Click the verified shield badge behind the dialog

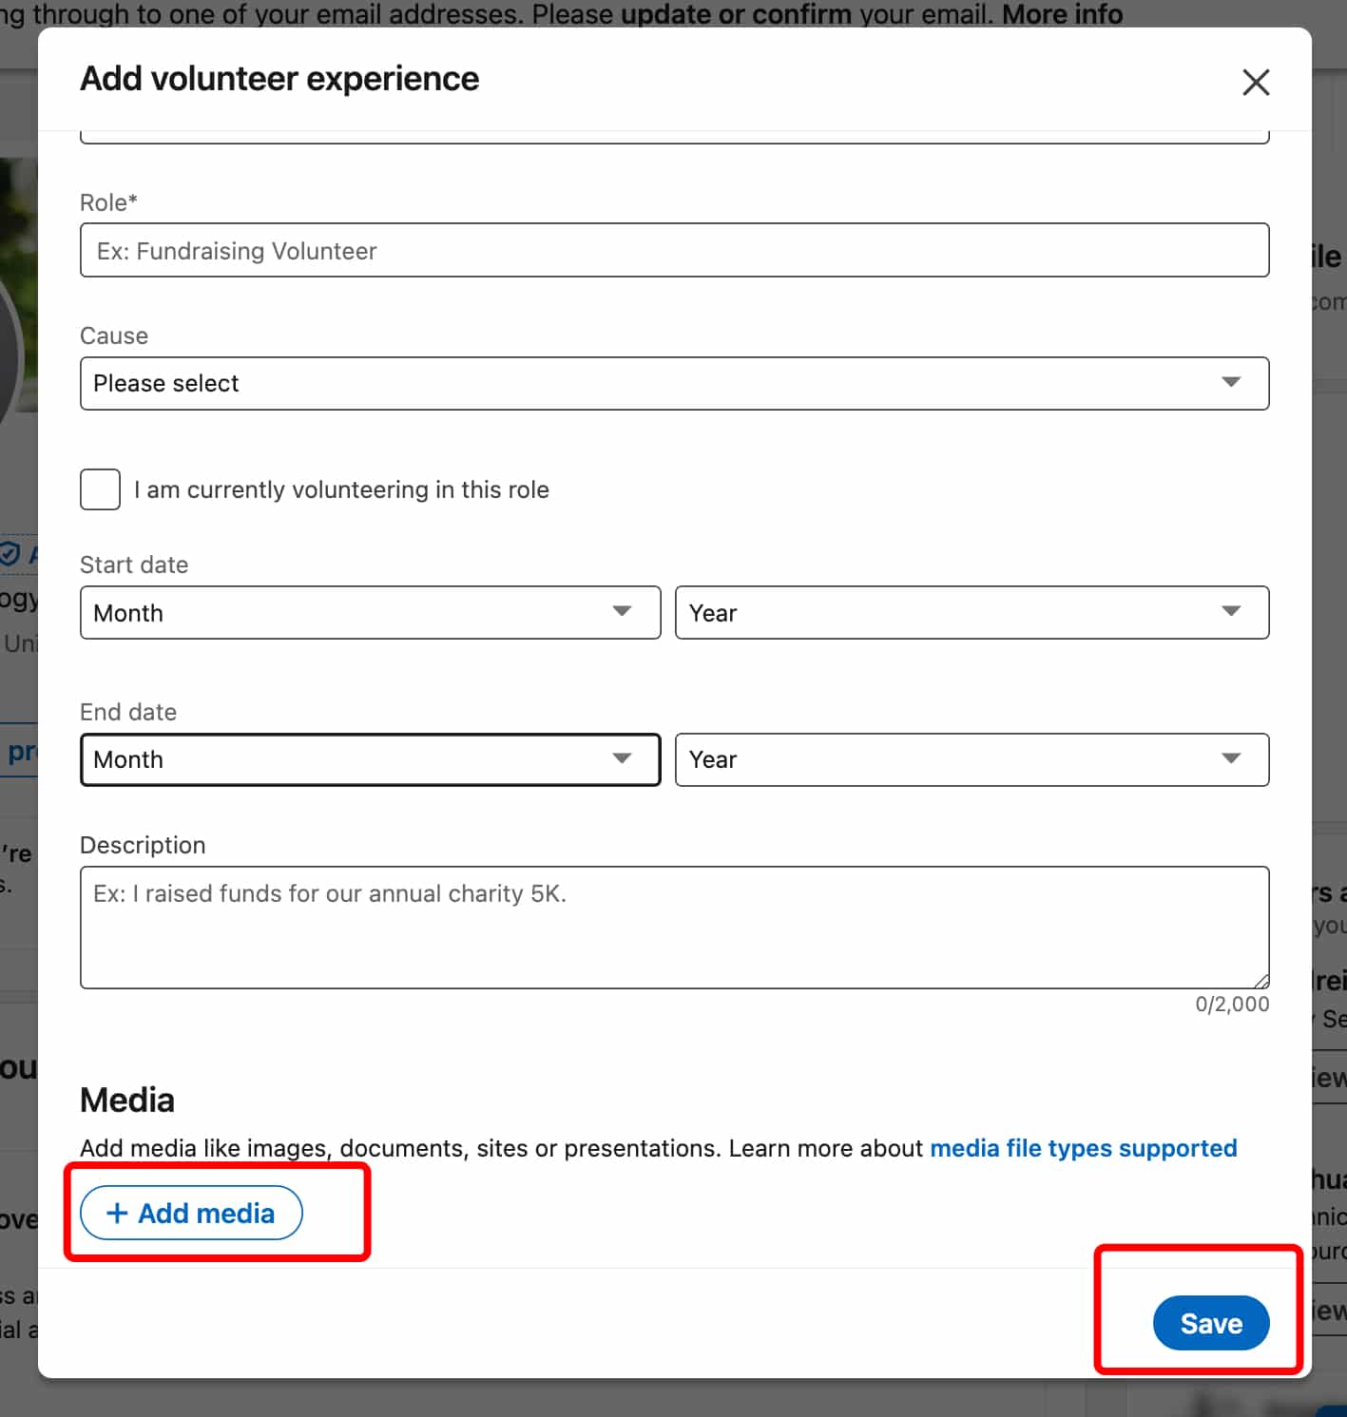(x=10, y=555)
